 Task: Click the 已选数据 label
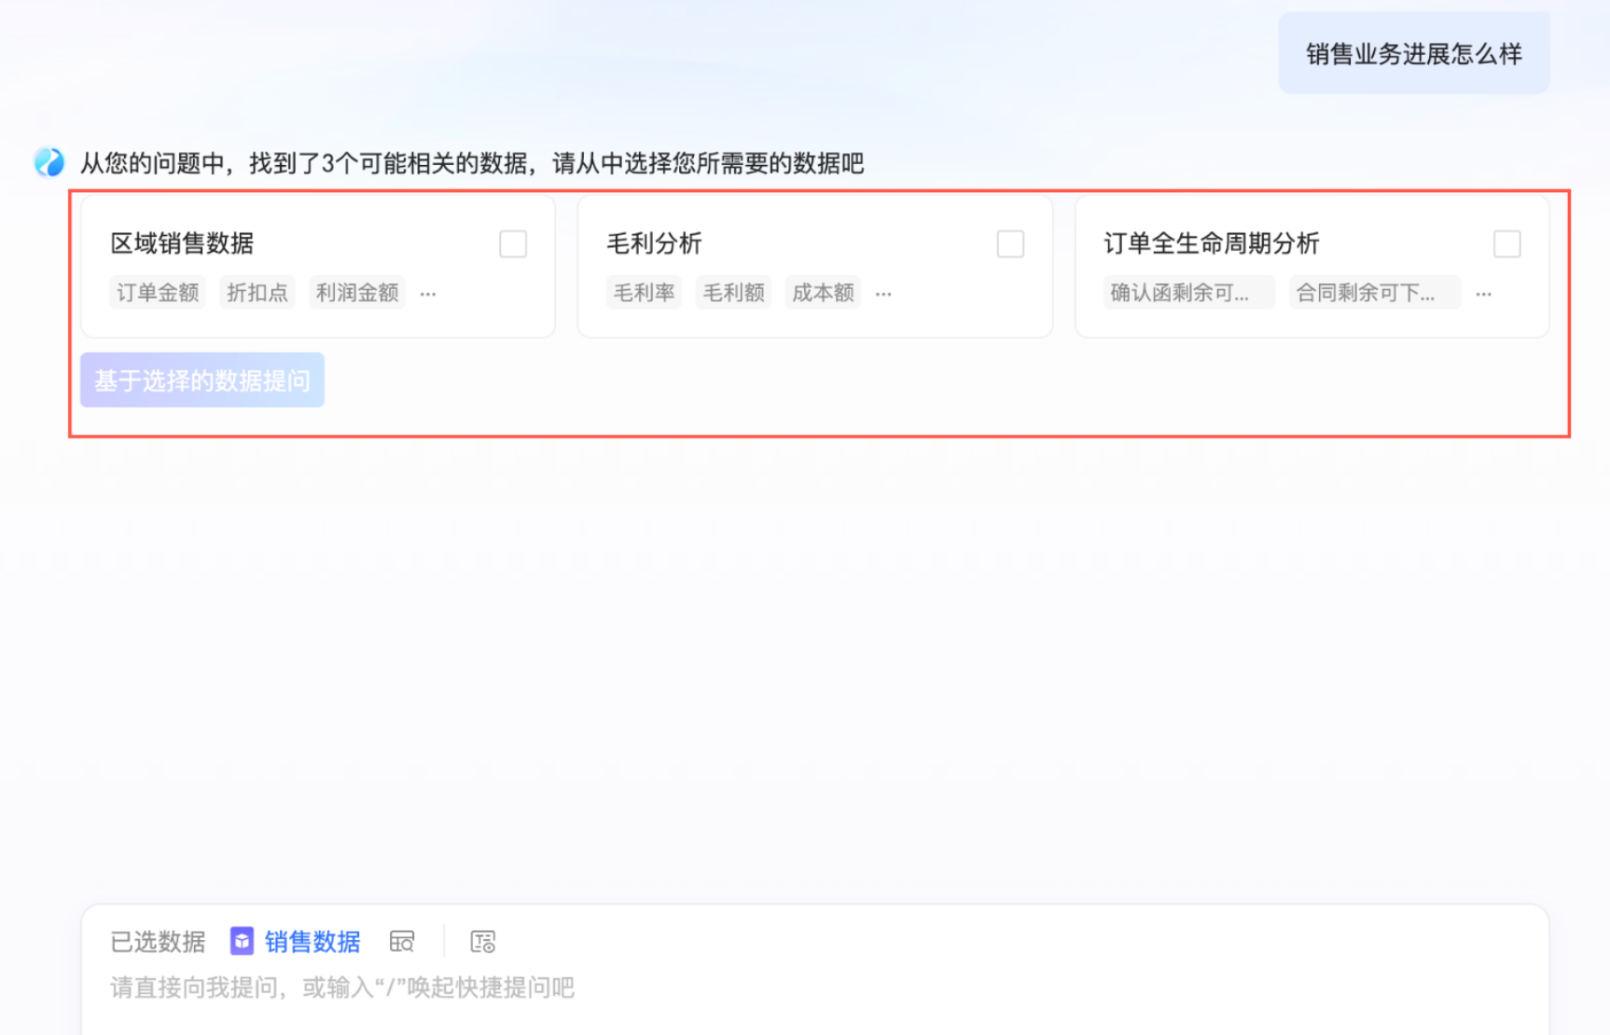point(158,942)
